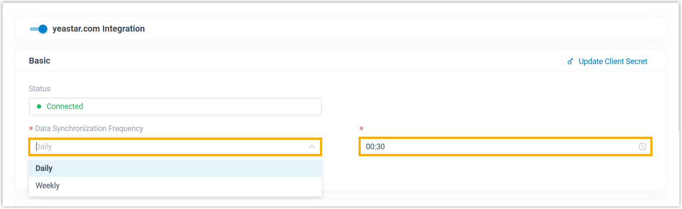682x209 pixels.
Task: Click the 00:30 time value
Action: [x=375, y=147]
